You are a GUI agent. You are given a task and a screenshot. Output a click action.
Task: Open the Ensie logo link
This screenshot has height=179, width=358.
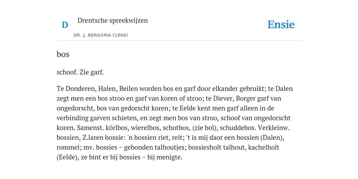point(281,25)
